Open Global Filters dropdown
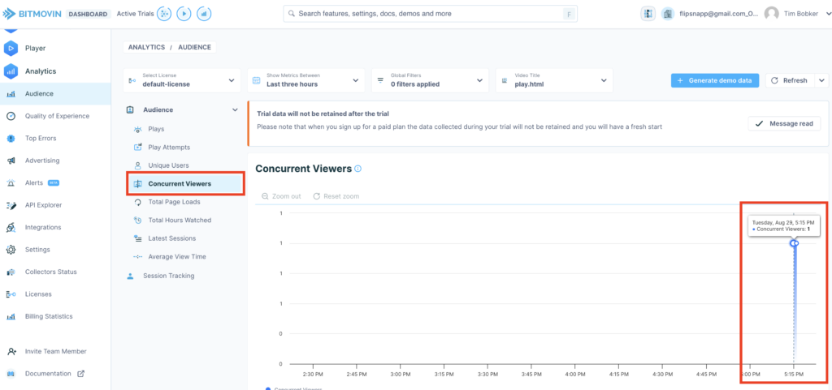 pos(430,80)
